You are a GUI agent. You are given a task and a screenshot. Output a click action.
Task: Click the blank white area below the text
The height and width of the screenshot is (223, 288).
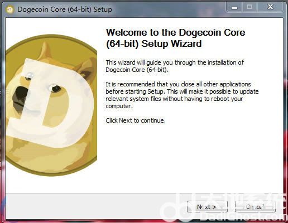[x=186, y=158]
